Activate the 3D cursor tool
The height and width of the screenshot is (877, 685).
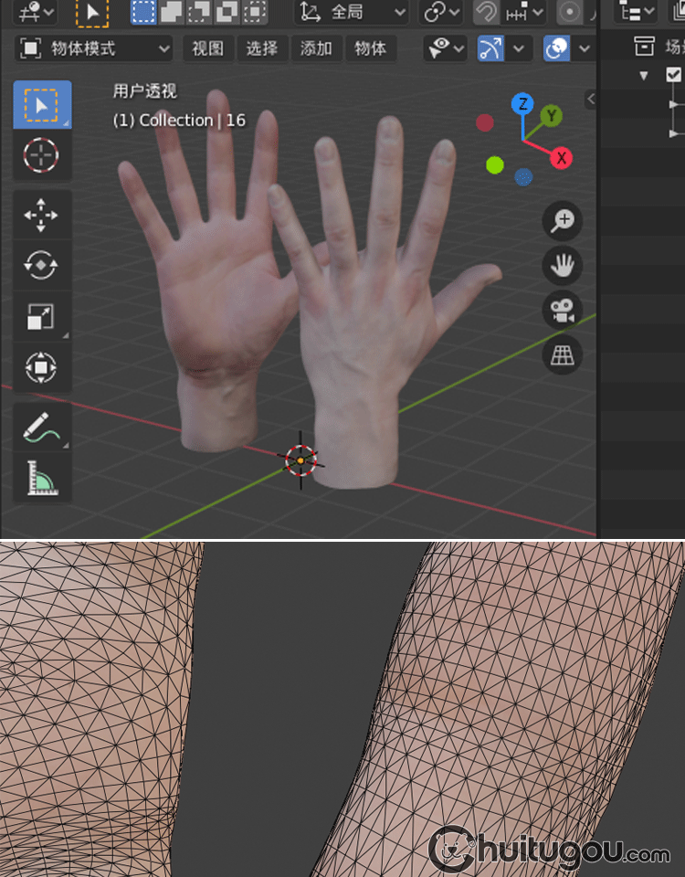coord(41,155)
